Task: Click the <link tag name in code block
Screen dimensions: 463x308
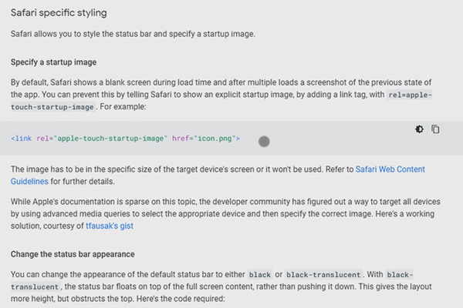Action: 22,139
